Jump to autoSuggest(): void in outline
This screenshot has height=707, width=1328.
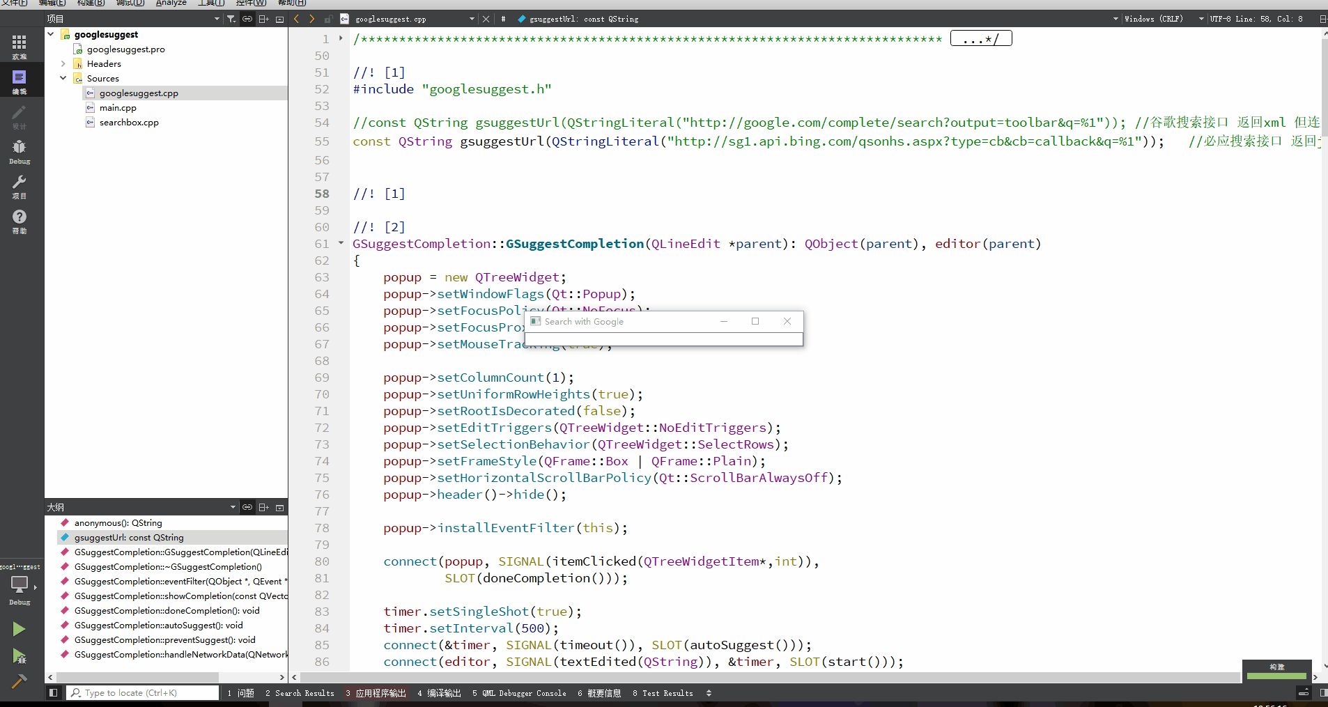tap(158, 626)
